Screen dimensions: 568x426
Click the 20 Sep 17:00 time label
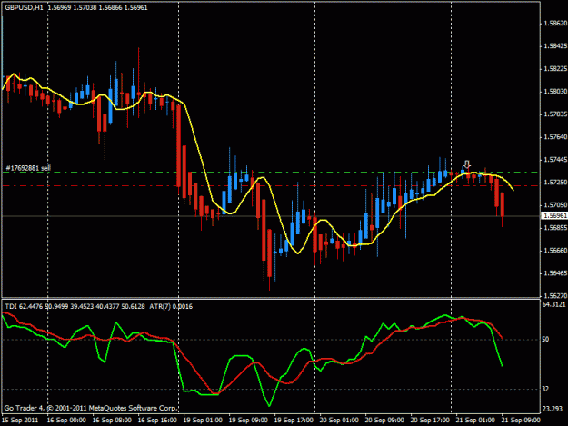(430, 421)
